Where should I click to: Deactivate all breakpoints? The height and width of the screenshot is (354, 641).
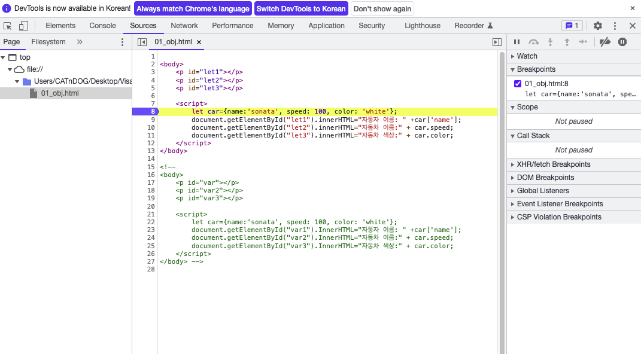(605, 42)
